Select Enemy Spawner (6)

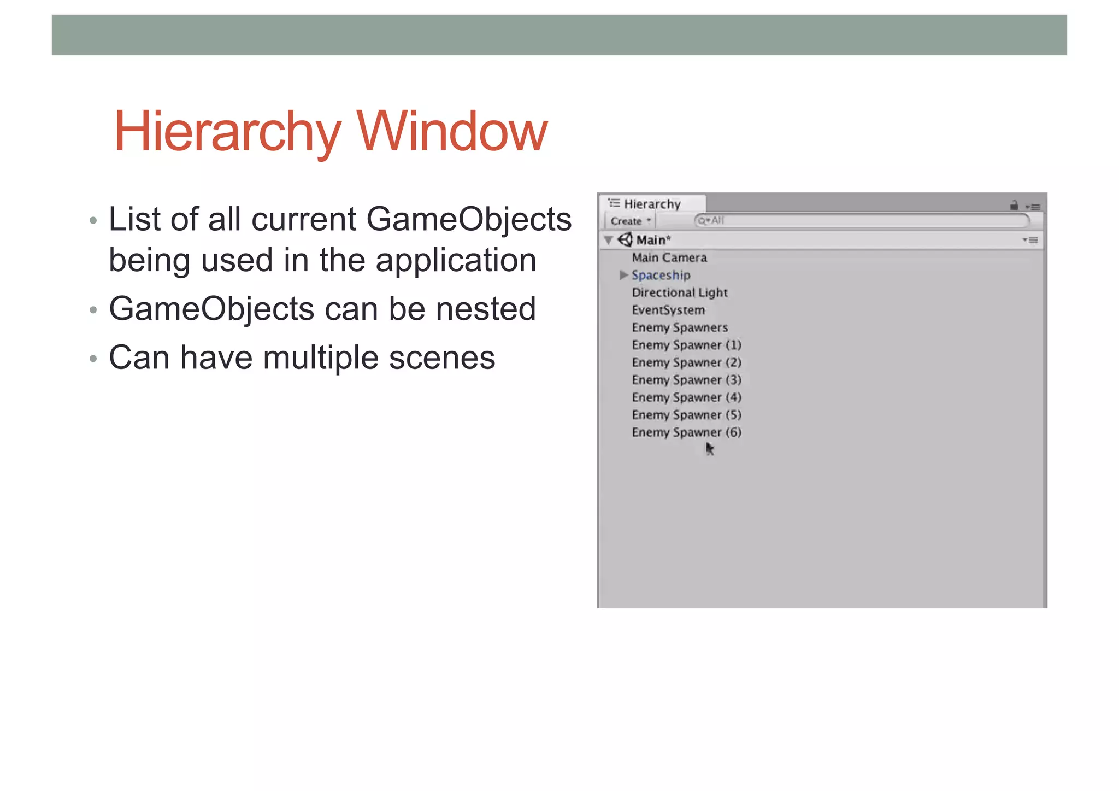[686, 432]
